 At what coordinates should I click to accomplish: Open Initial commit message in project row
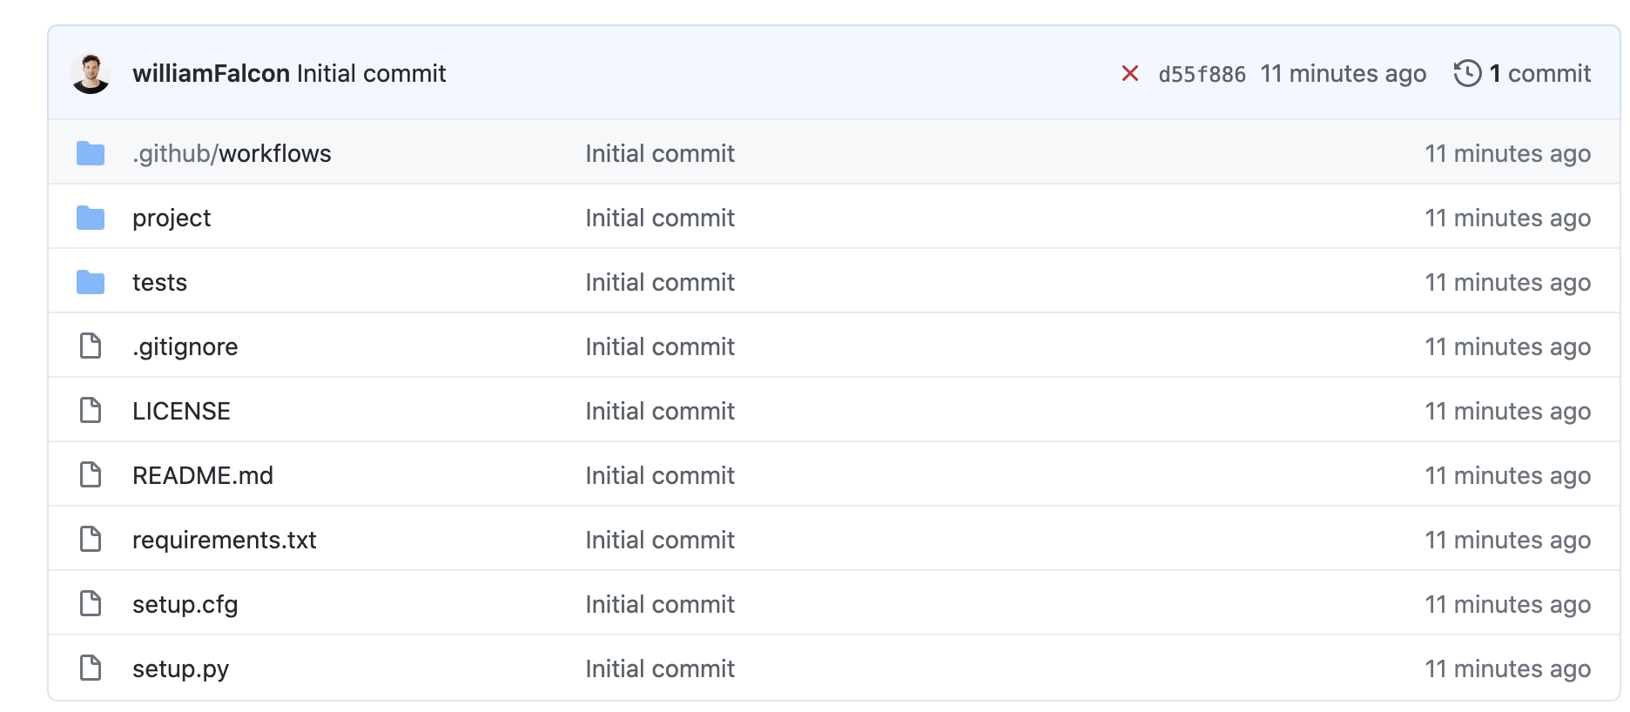(660, 218)
